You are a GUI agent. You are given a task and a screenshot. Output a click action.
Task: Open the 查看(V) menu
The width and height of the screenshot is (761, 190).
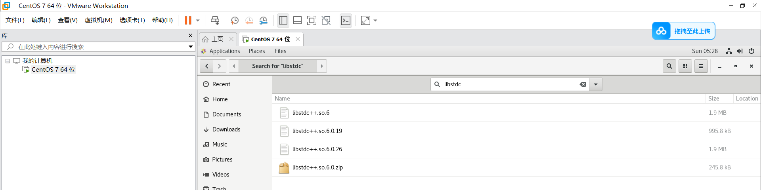pos(68,20)
